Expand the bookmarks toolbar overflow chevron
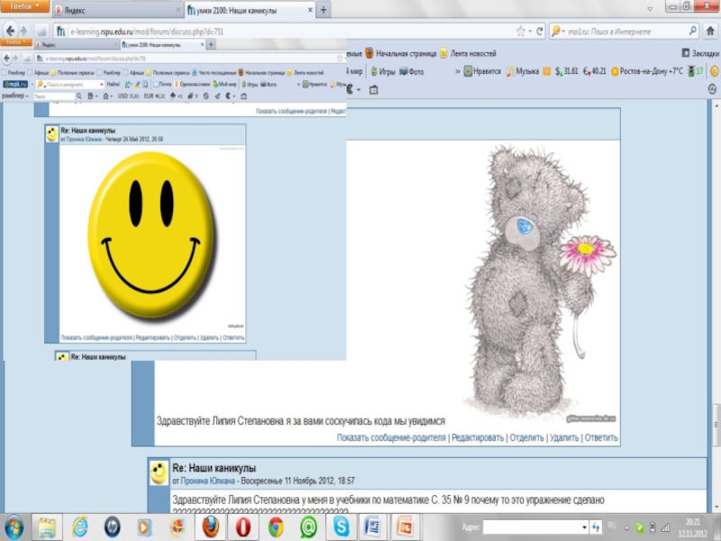 coord(458,70)
